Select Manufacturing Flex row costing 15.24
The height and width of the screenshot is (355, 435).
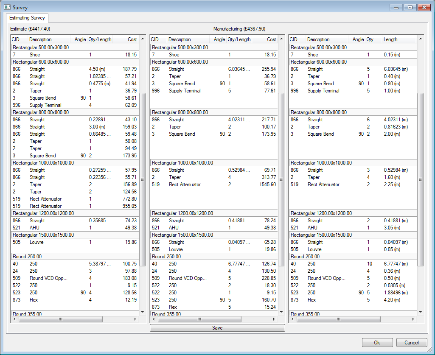pyautogui.click(x=214, y=307)
